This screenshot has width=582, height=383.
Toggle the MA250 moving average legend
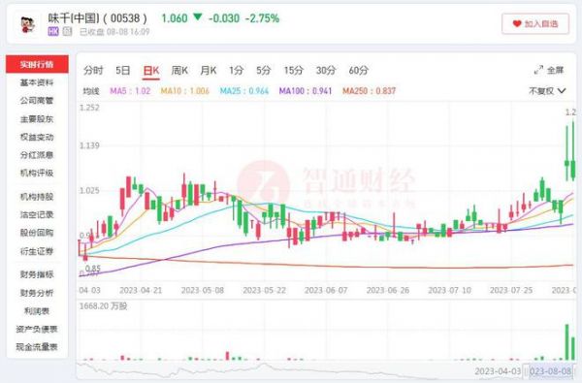pyautogui.click(x=369, y=90)
